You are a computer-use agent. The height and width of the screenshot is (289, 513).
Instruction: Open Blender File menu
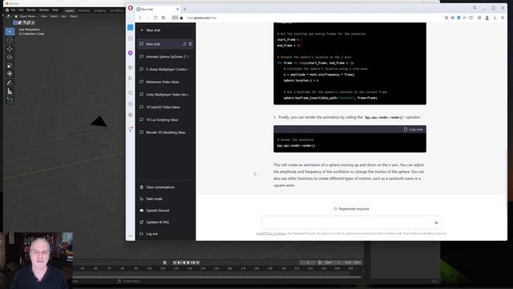coord(13,10)
